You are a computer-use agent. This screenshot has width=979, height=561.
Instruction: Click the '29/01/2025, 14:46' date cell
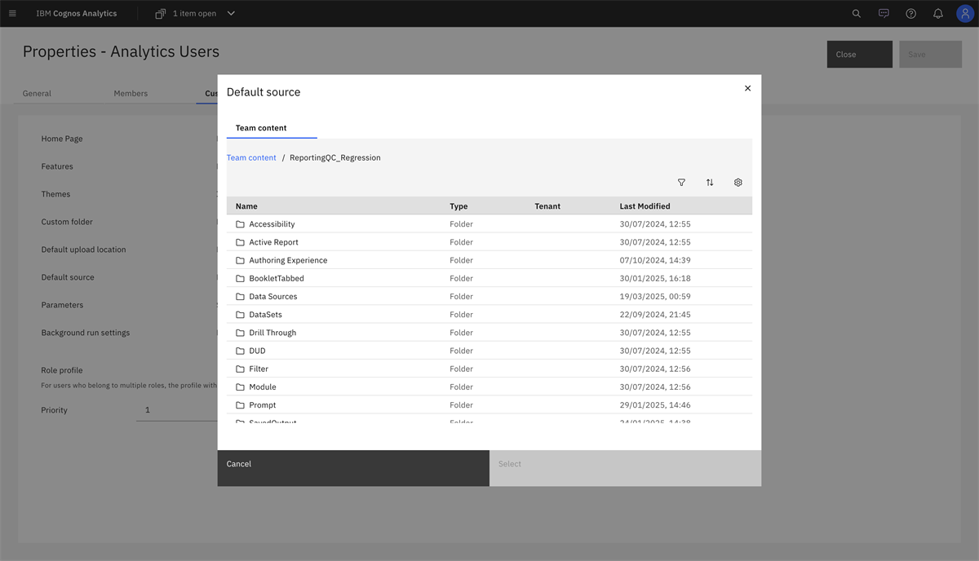pyautogui.click(x=655, y=405)
